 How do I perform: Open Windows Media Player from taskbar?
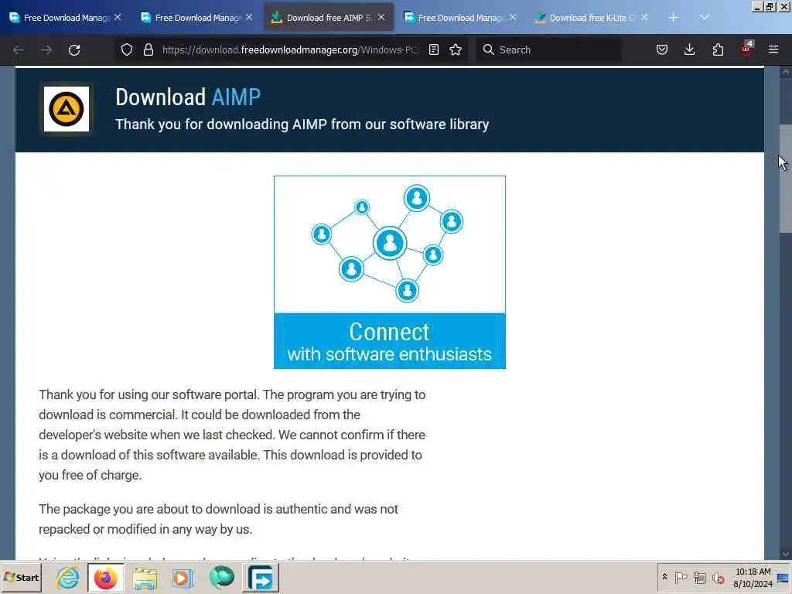coord(183,578)
